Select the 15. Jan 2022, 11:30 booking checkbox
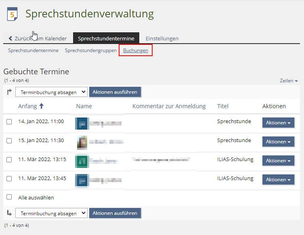Screen dimensions: 304x235 (x=9, y=141)
